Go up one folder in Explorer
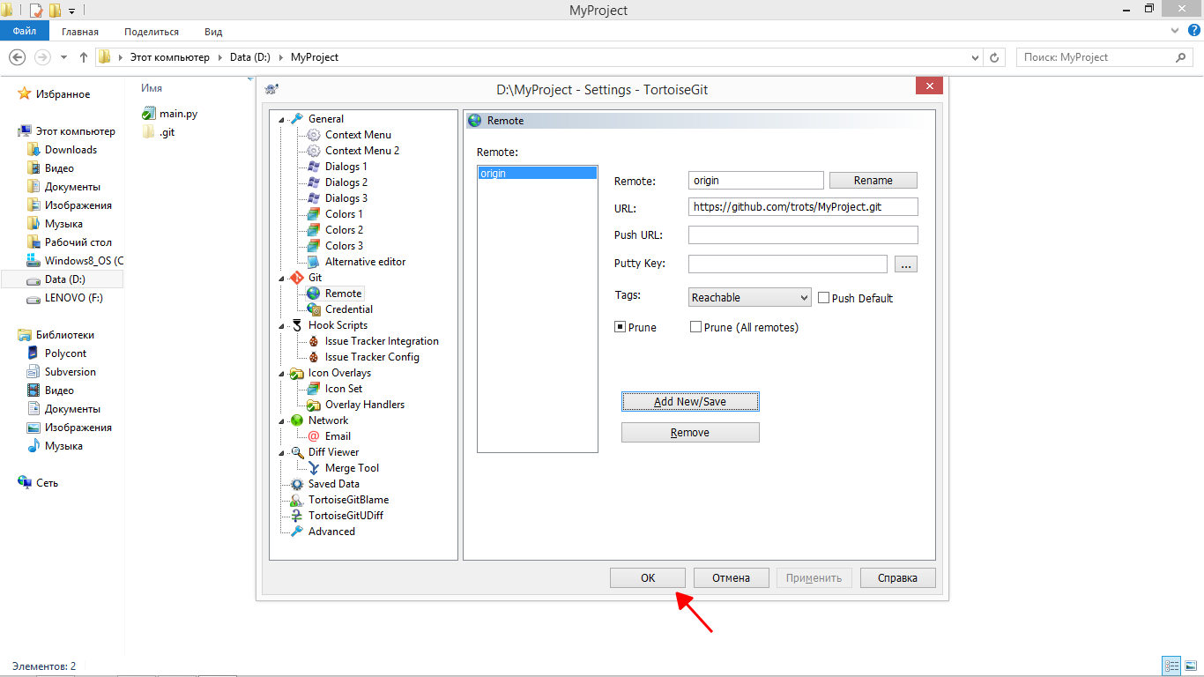Viewport: 1204px width, 677px height. (84, 57)
